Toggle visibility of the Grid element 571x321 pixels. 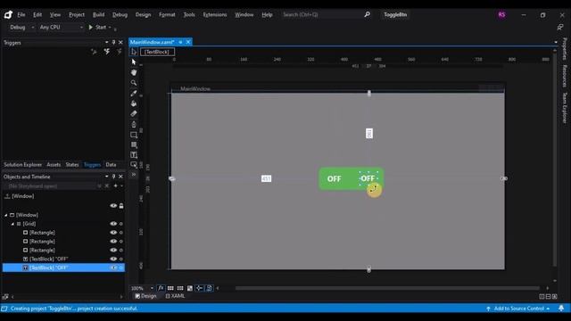click(x=113, y=224)
